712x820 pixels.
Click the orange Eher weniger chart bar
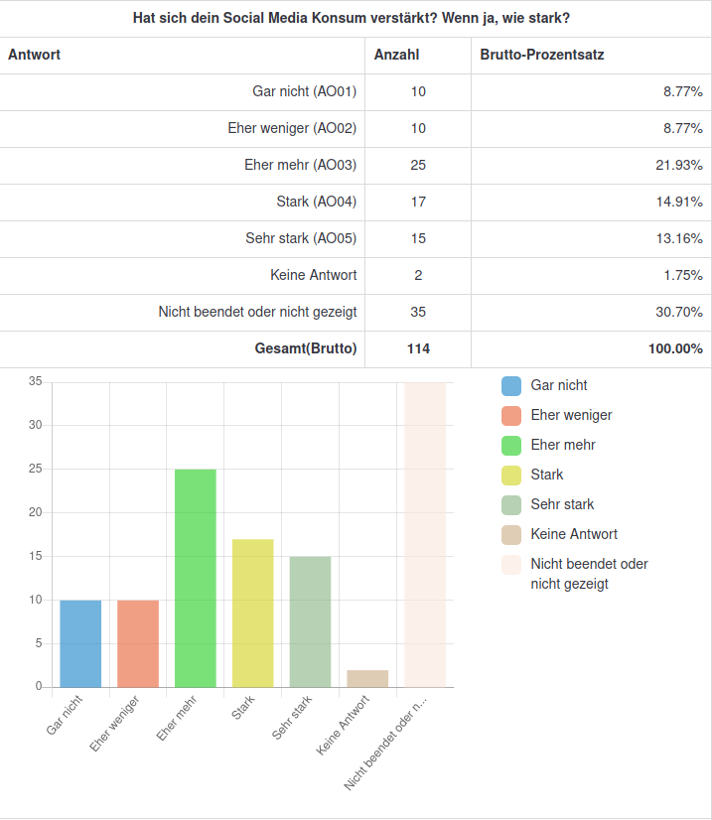(x=138, y=643)
